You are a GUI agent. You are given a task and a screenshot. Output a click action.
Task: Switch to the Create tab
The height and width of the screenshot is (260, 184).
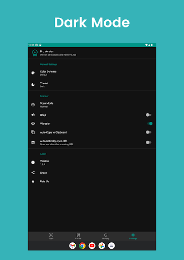coord(78,236)
